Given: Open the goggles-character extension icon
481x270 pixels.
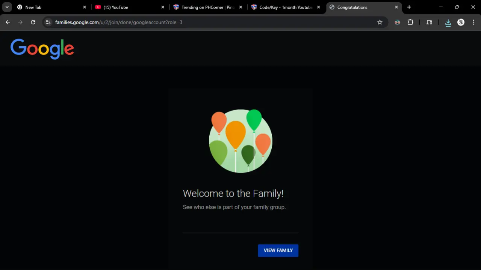Looking at the screenshot, I should coord(398,22).
